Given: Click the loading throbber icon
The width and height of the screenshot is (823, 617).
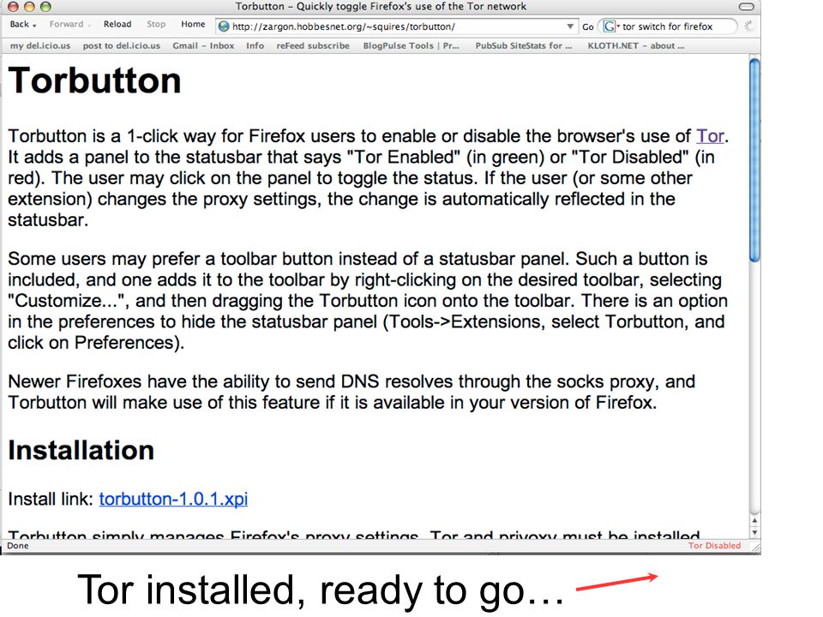Looking at the screenshot, I should coord(749,27).
